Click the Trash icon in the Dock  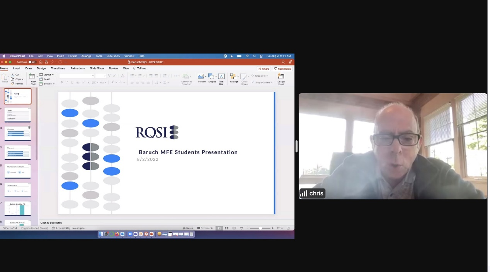click(x=191, y=234)
